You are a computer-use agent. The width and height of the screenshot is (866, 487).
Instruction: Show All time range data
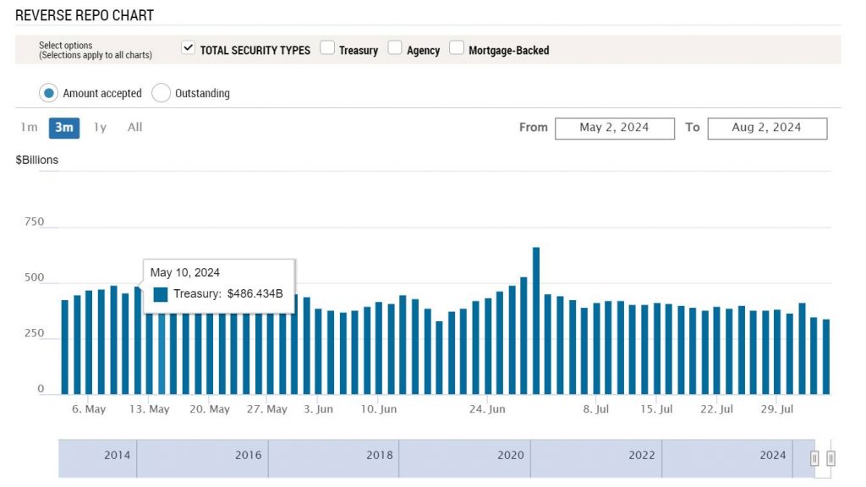(134, 128)
